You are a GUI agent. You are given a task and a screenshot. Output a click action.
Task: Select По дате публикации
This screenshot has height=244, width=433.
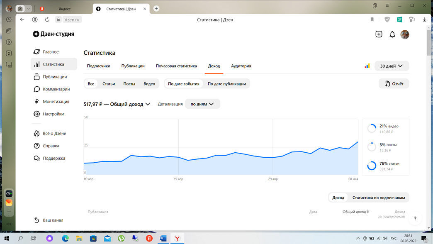[x=227, y=83]
